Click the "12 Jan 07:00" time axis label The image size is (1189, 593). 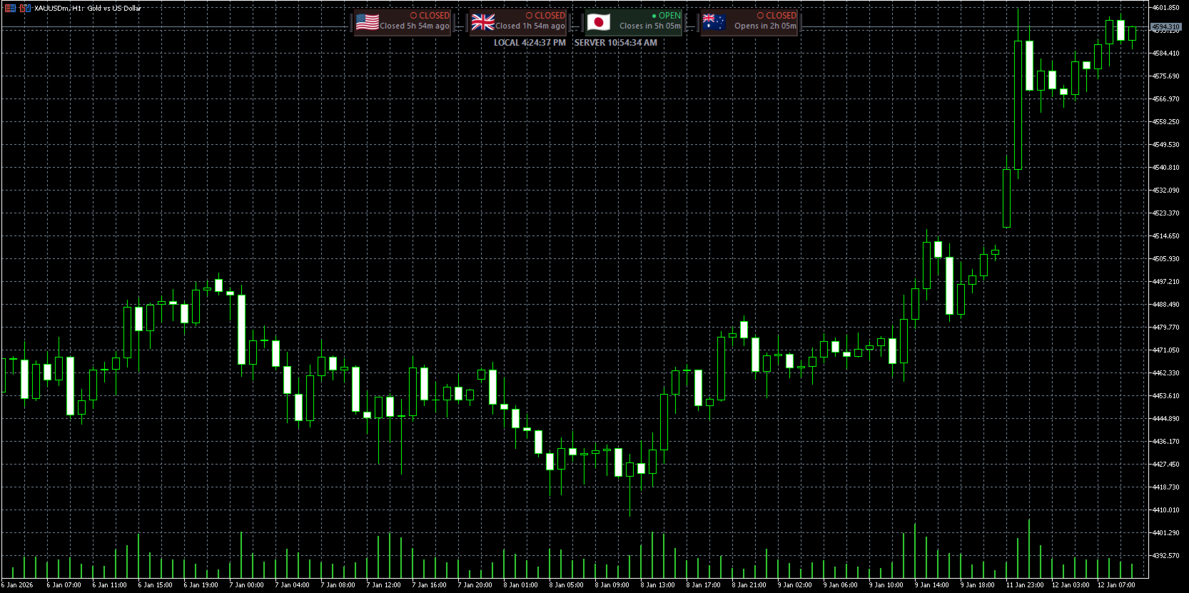click(x=1116, y=585)
